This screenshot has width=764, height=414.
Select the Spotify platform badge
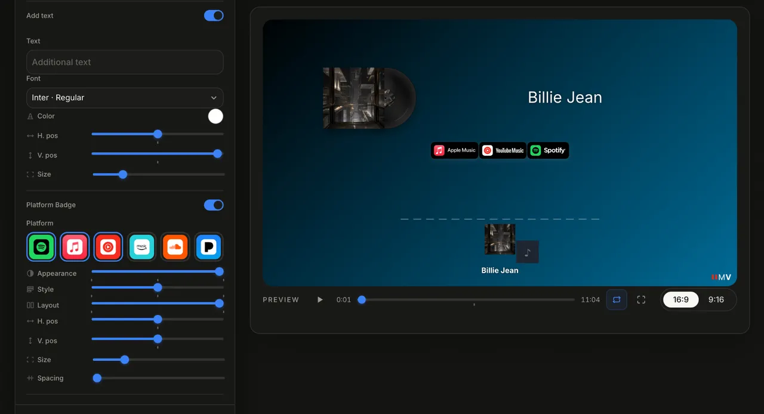[41, 246]
